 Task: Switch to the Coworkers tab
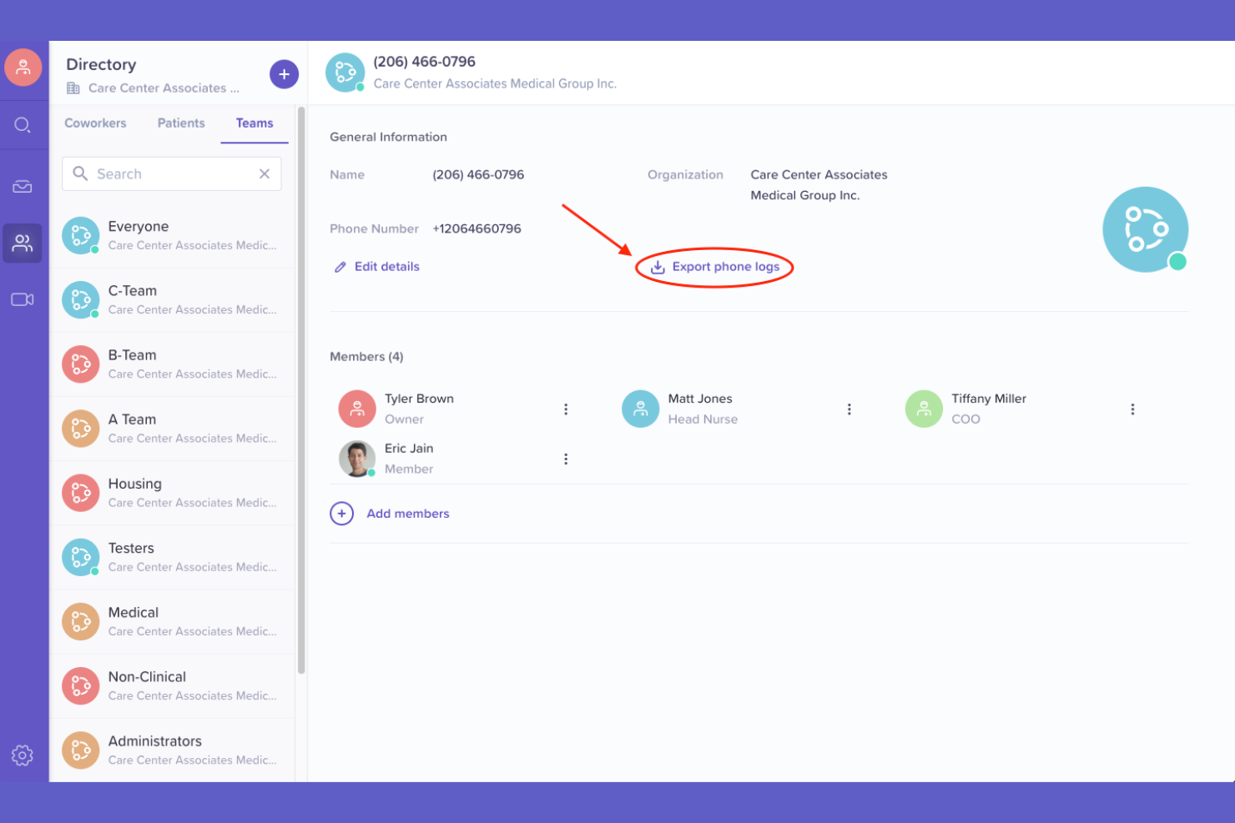coord(95,123)
